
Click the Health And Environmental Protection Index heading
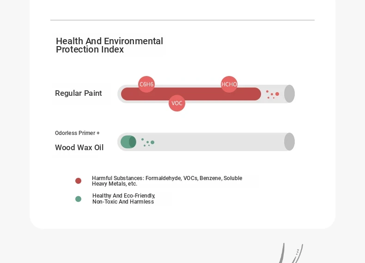tap(109, 45)
